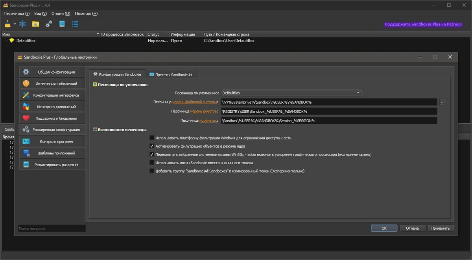The width and height of the screenshot is (472, 260).
Task: Click the broom cleanup icon in main toolbar
Action: [x=7, y=24]
